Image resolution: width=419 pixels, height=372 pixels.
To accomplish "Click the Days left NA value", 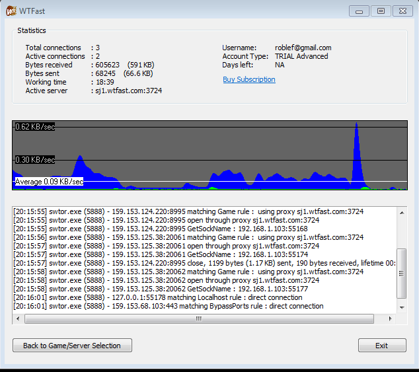I will tap(280, 65).
